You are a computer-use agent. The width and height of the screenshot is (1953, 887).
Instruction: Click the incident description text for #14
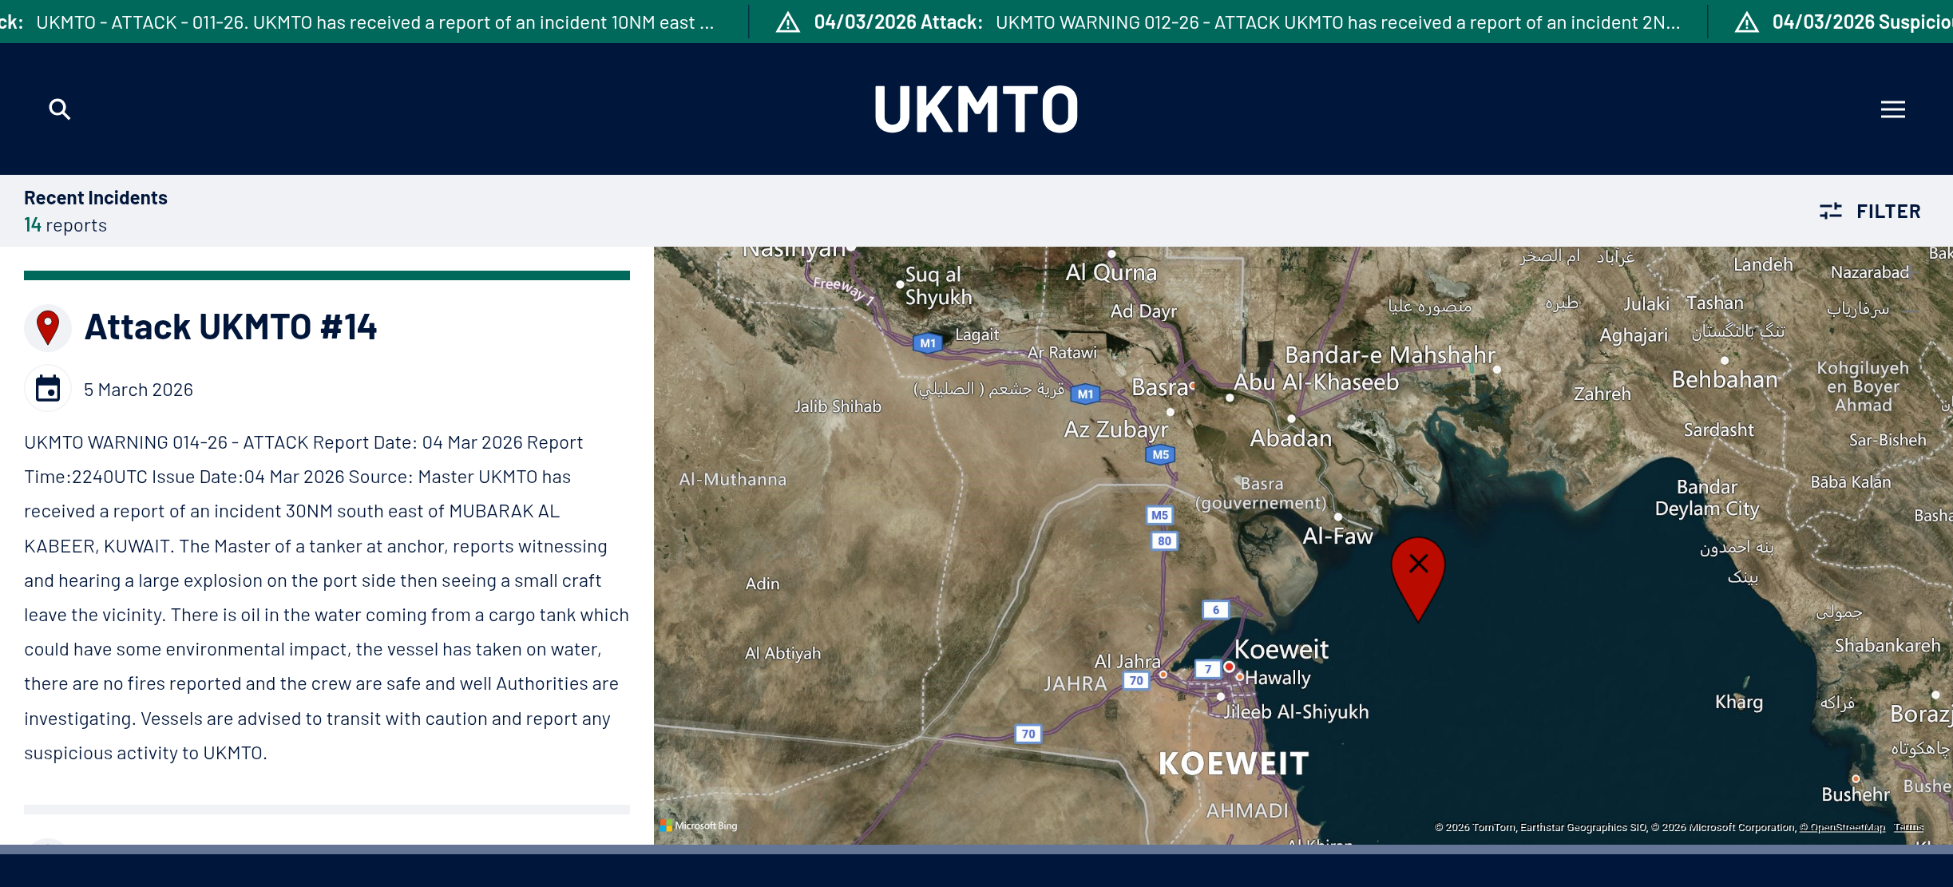click(x=326, y=597)
